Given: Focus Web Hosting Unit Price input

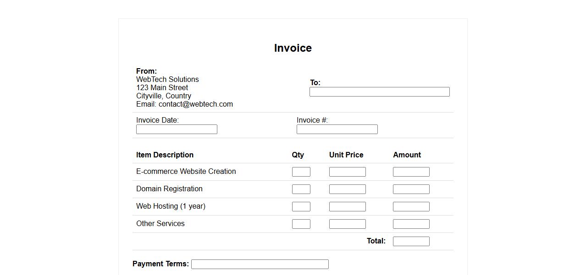Looking at the screenshot, I should (347, 207).
